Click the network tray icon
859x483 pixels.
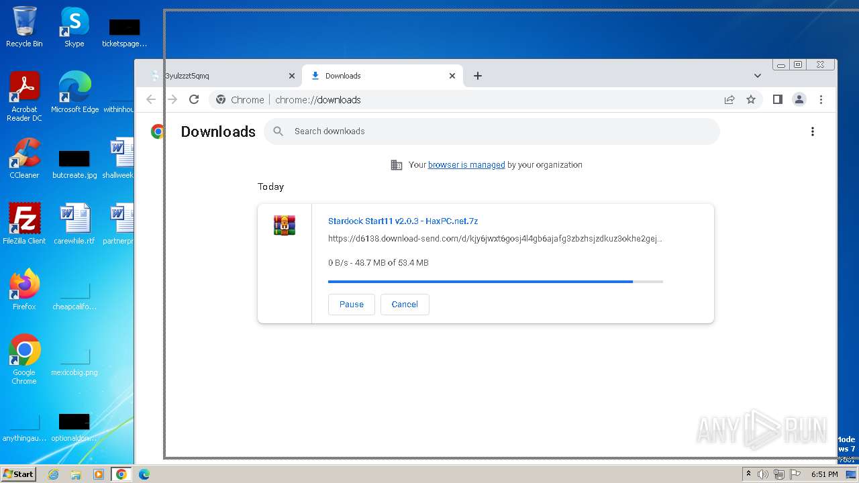point(779,474)
